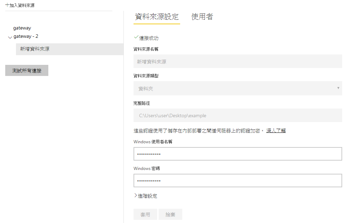Click the 資料來源名稱 text field
Image resolution: width=346 pixels, height=223 pixels.
238,61
